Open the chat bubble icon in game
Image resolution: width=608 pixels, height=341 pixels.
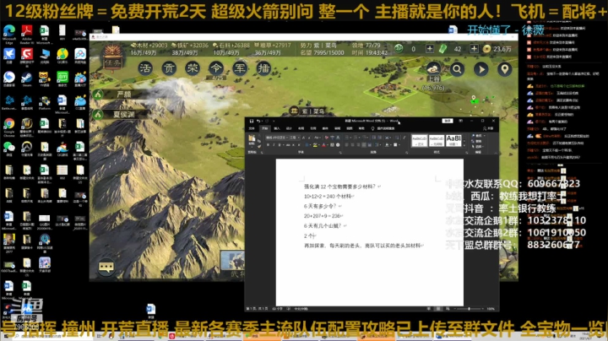click(x=106, y=267)
